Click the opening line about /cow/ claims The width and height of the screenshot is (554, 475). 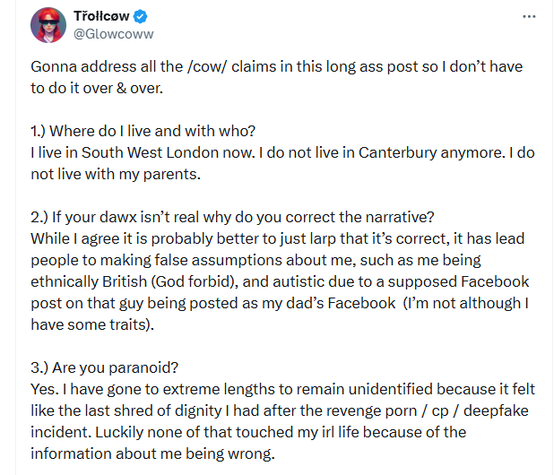[276, 68]
